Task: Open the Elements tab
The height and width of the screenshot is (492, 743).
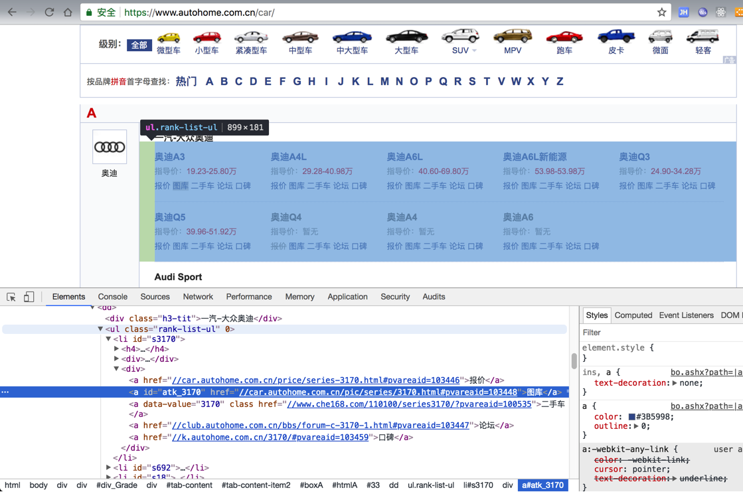Action: coord(68,297)
